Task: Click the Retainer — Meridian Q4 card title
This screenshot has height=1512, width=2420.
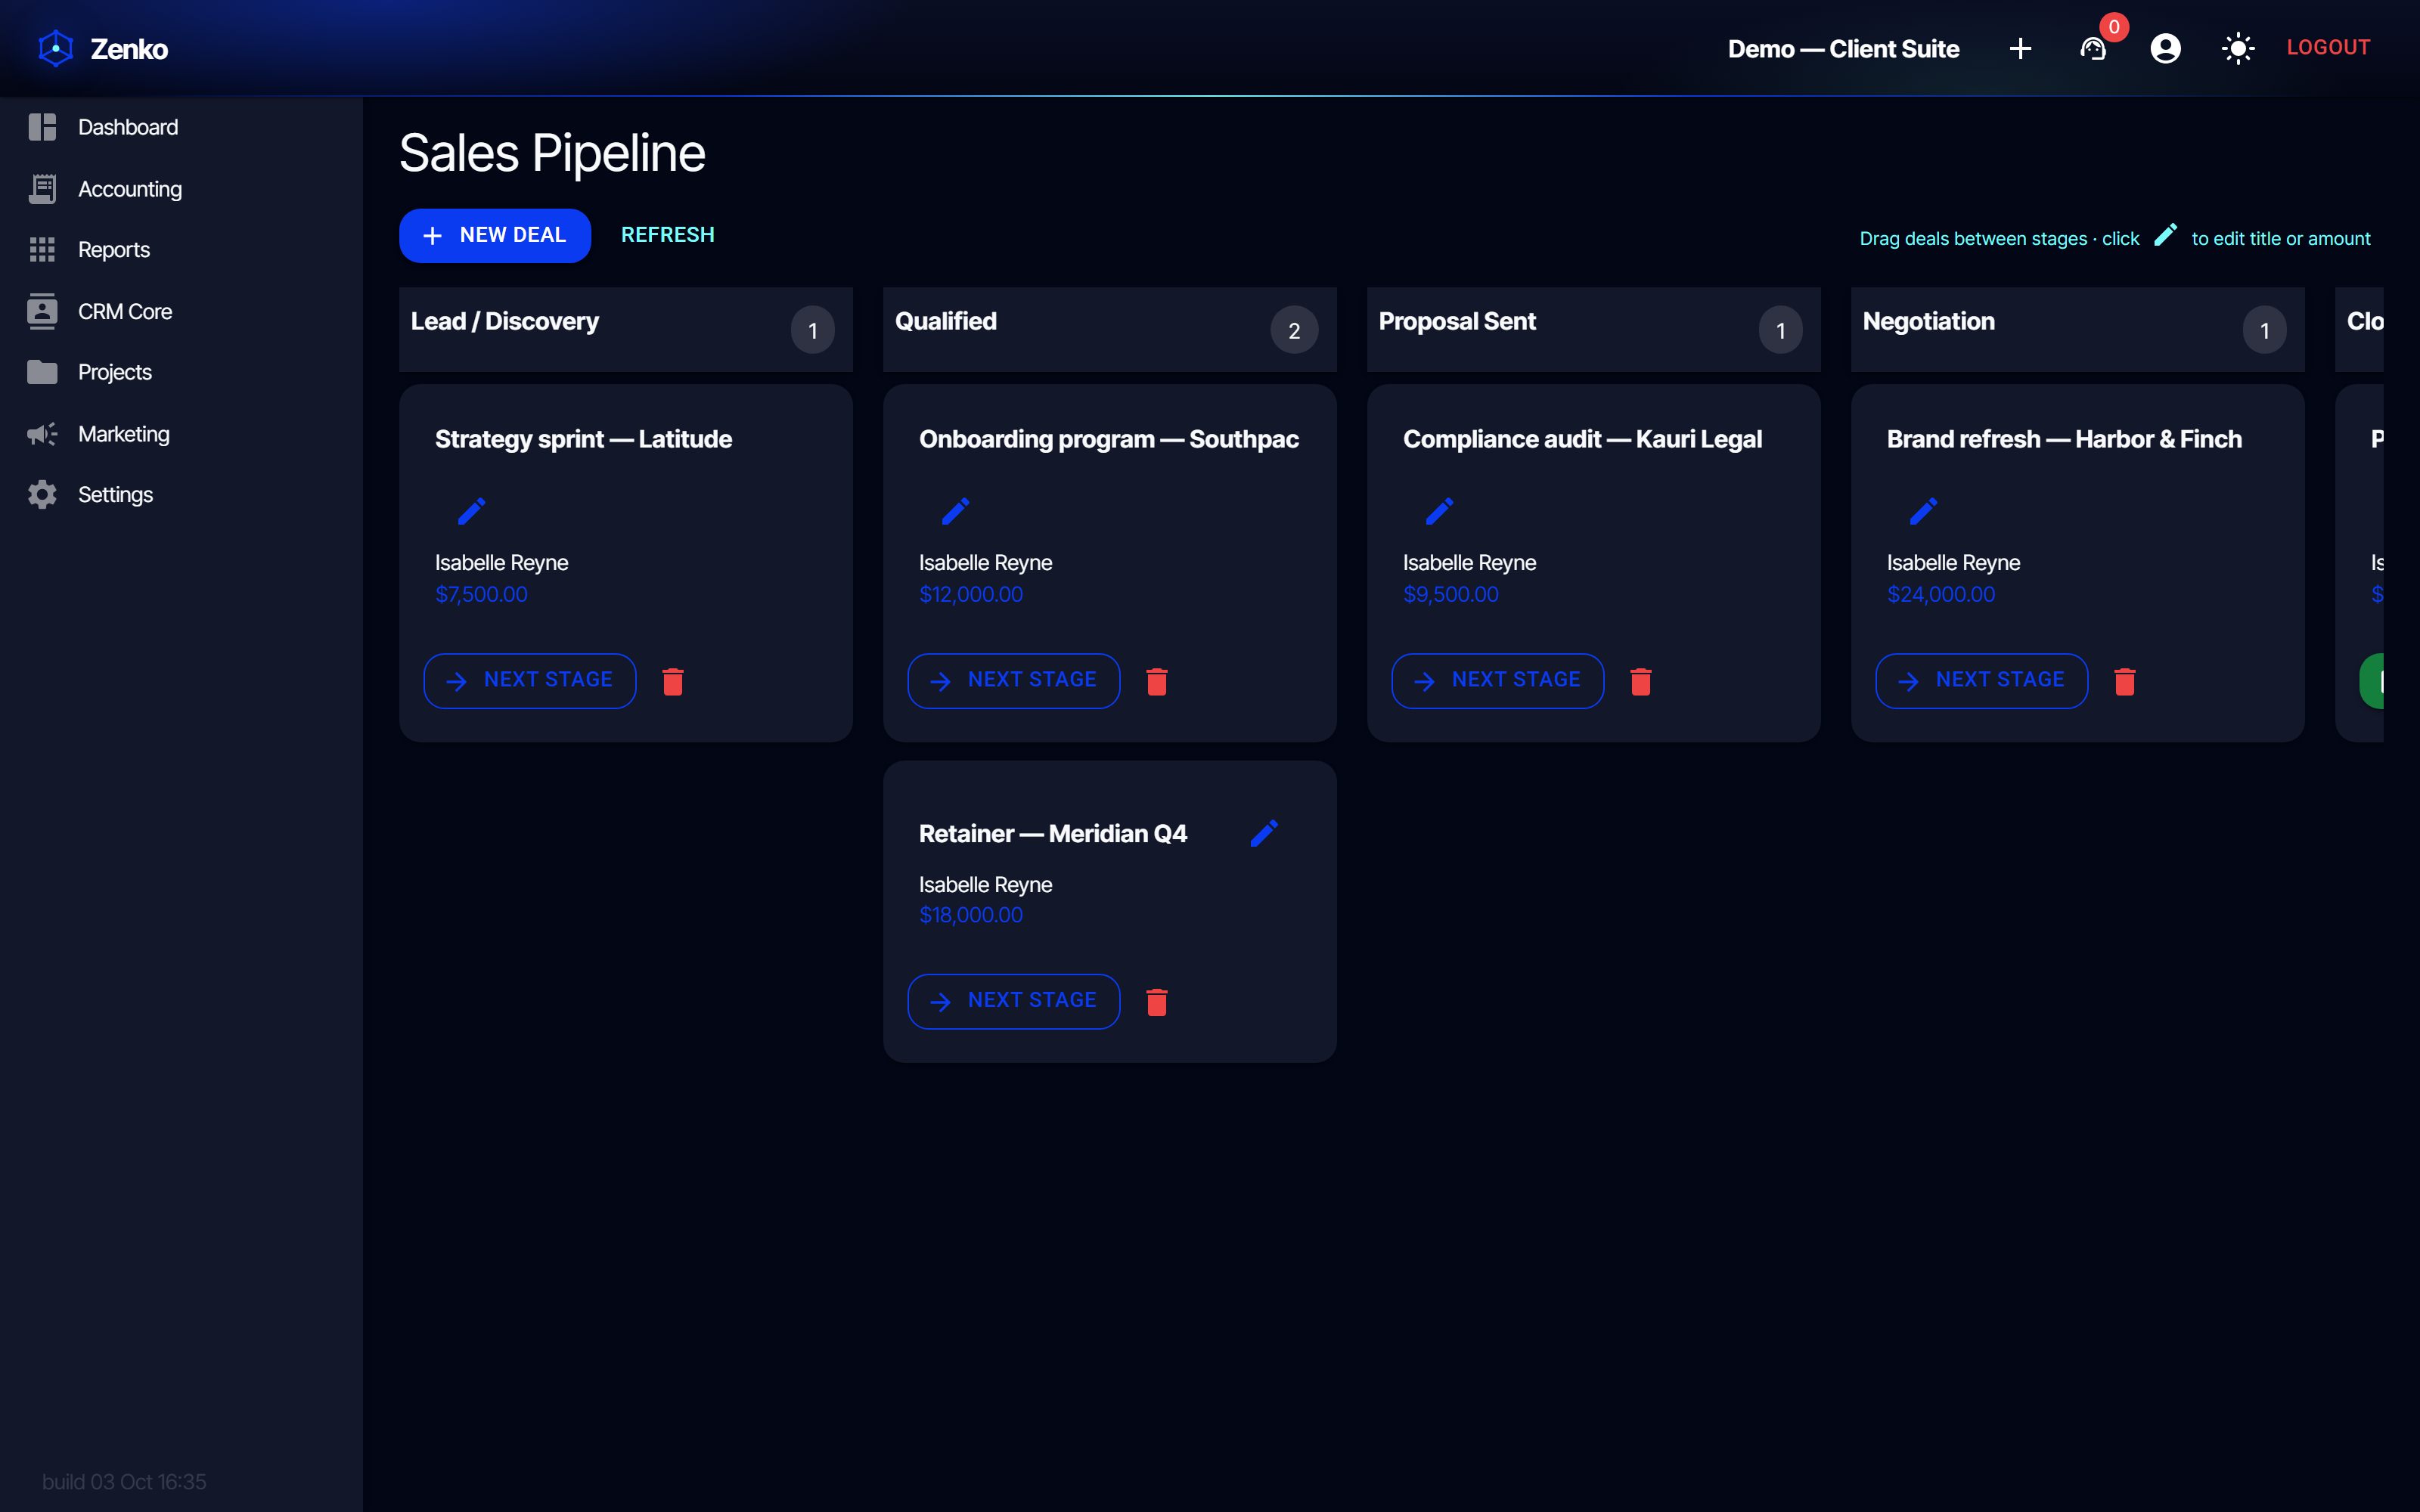Action: 1053,833
